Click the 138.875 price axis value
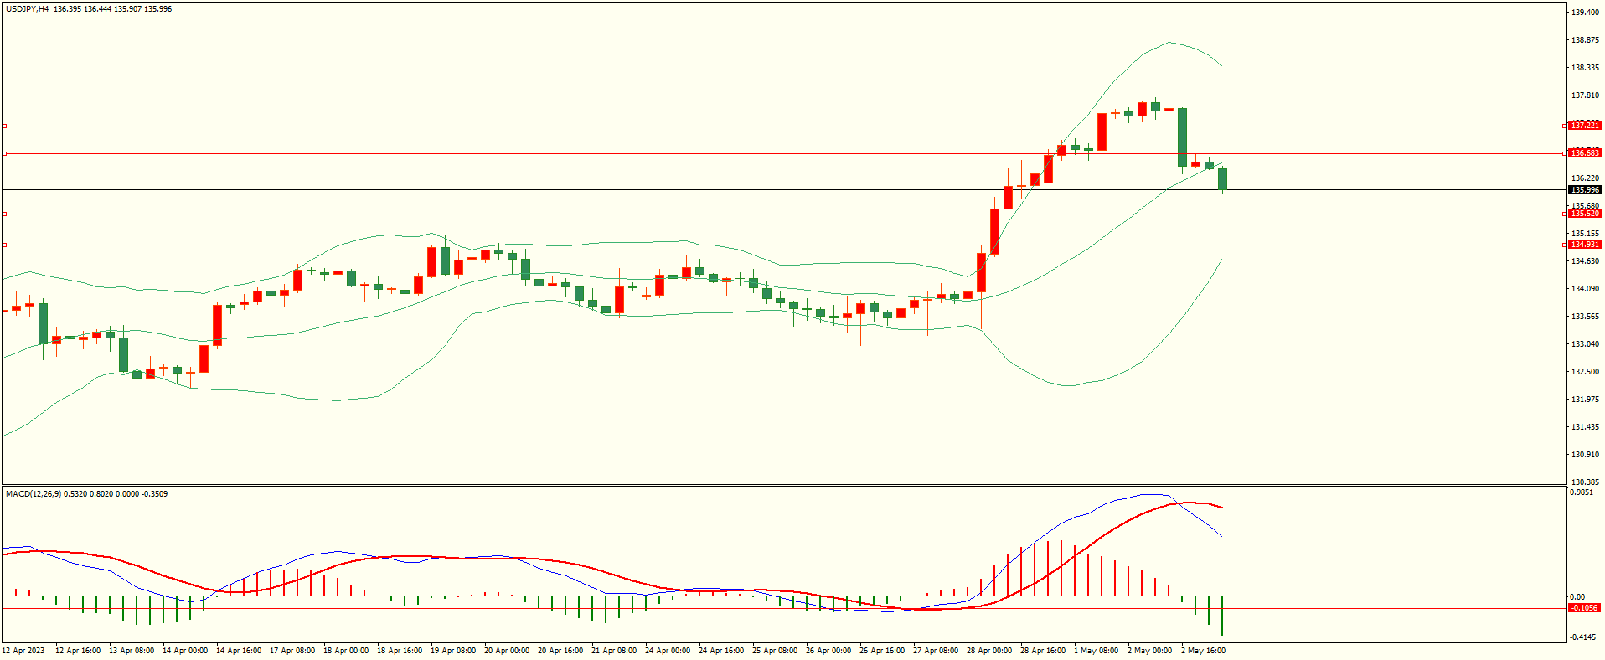 click(x=1585, y=40)
